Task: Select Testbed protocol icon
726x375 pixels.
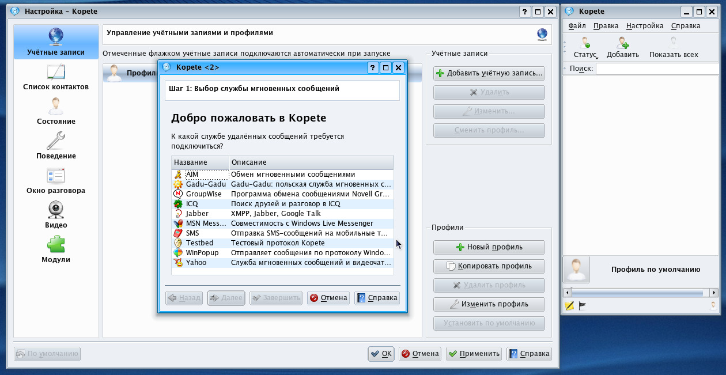Action: [178, 243]
